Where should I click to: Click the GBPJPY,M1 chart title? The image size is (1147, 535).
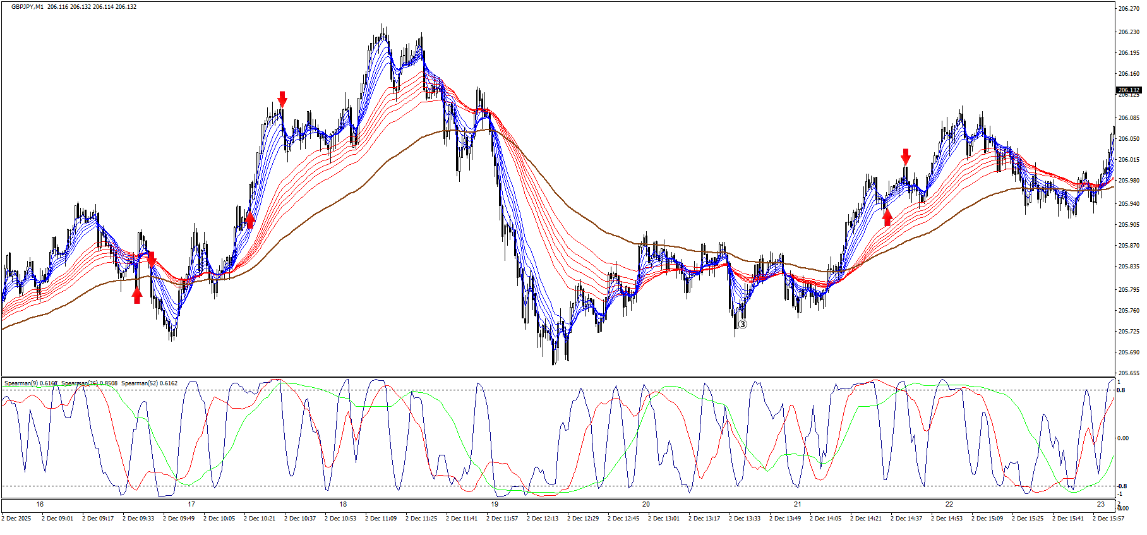[27, 7]
